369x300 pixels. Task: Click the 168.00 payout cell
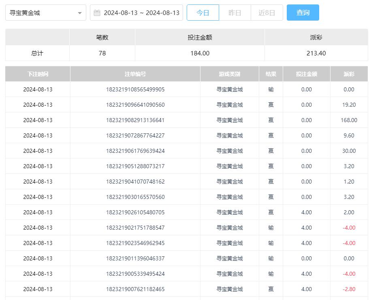click(349, 120)
